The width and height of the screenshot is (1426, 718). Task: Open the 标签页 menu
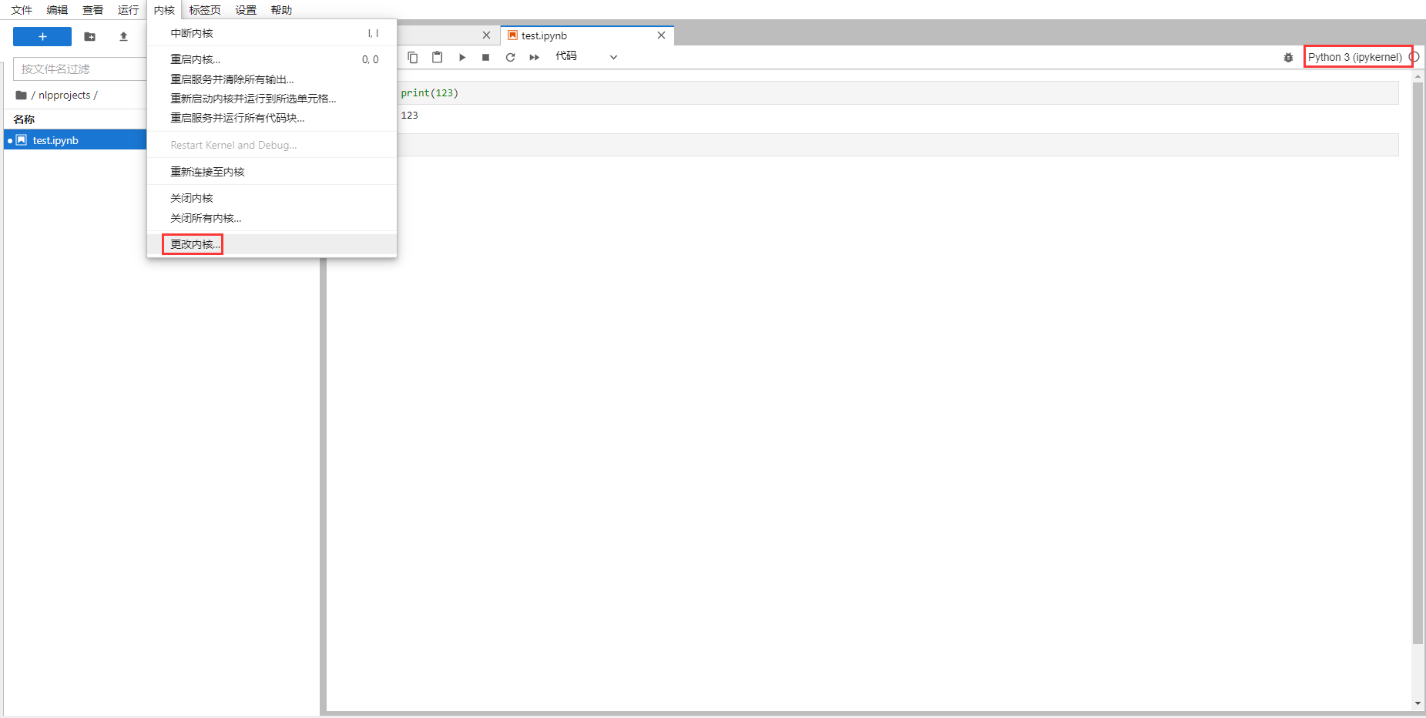pos(205,10)
